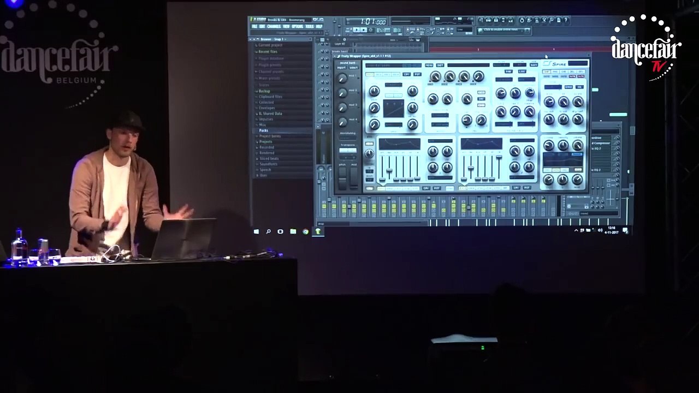Click the MENU button in Spire
This screenshot has width=699, height=393.
tap(429, 65)
